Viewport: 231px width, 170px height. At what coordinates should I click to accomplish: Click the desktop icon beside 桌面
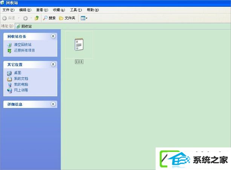(9, 73)
